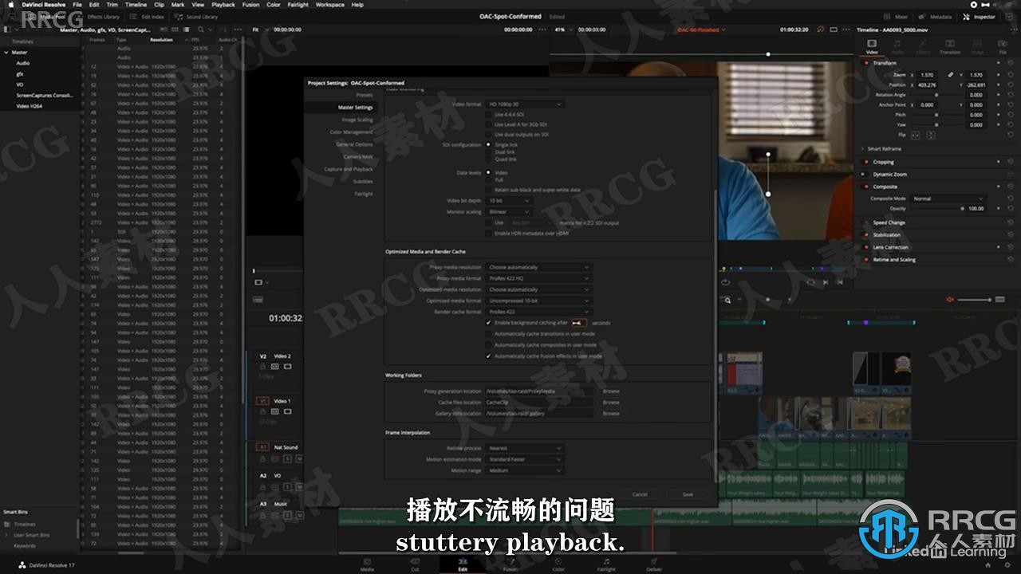This screenshot has height=574, width=1021.
Task: Reset the Cropping section in Inspector
Action: pos(1011,162)
